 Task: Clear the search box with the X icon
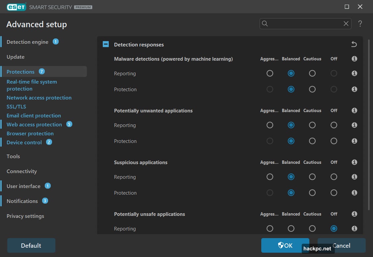tap(346, 24)
